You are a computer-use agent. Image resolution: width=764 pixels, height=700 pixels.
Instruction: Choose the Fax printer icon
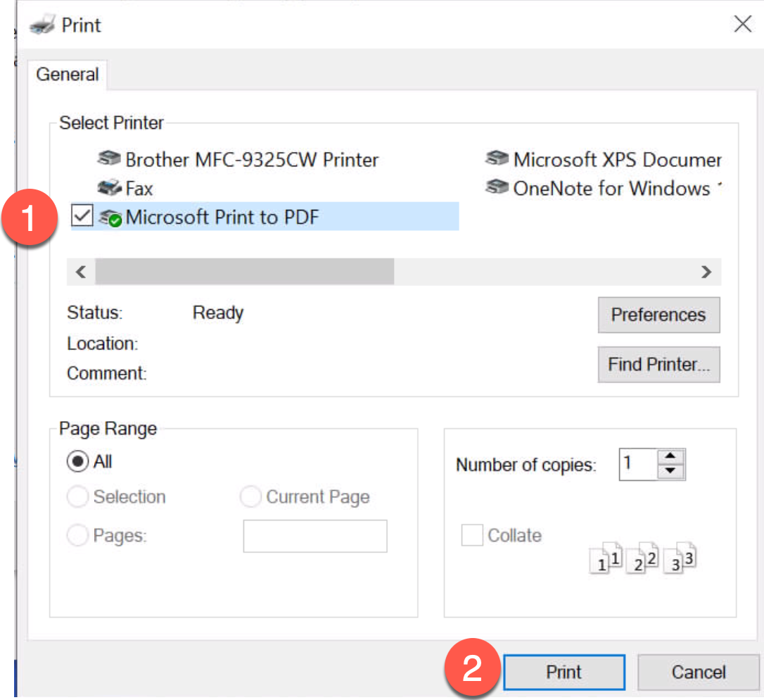[109, 188]
